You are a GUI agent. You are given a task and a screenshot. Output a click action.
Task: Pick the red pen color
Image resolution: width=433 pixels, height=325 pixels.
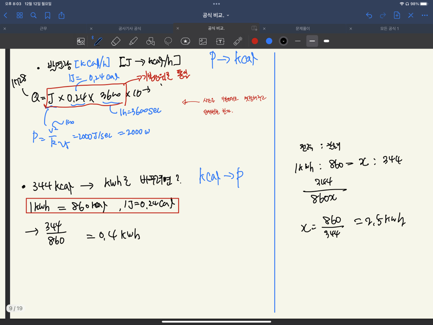255,41
